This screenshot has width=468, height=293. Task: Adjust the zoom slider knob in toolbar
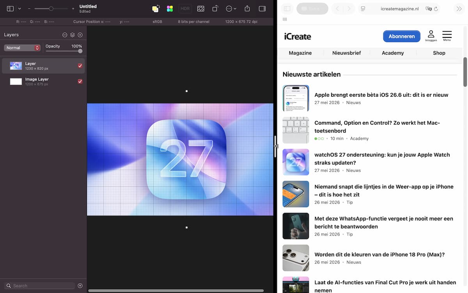(x=51, y=9)
